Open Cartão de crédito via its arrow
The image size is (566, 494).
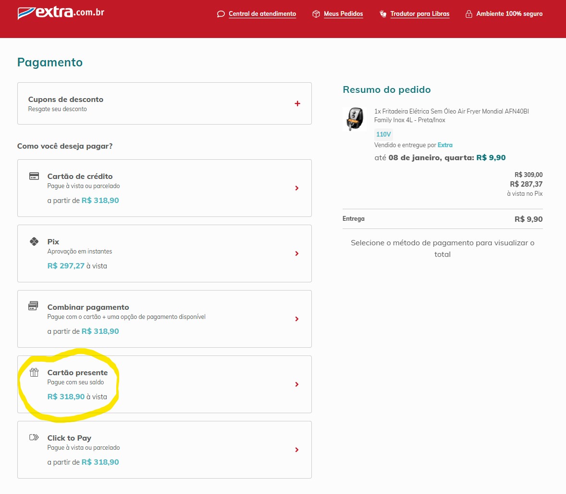click(297, 188)
